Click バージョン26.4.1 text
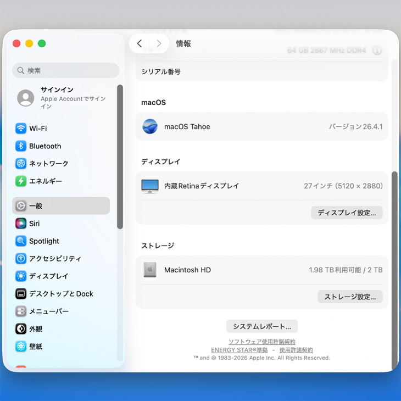This screenshot has height=401, width=401. tap(356, 126)
